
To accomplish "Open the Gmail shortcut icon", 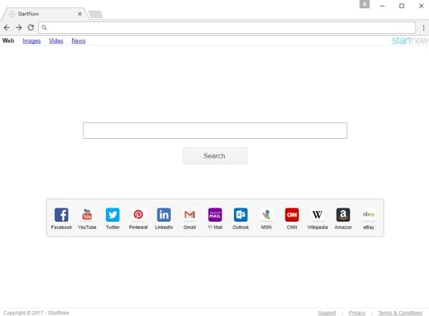I will (x=189, y=215).
